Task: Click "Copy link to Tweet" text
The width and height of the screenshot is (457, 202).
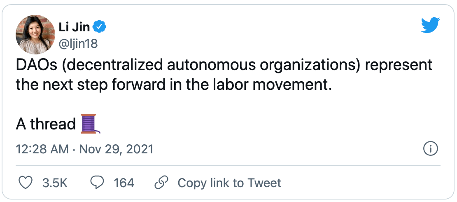Action: pyautogui.click(x=229, y=183)
